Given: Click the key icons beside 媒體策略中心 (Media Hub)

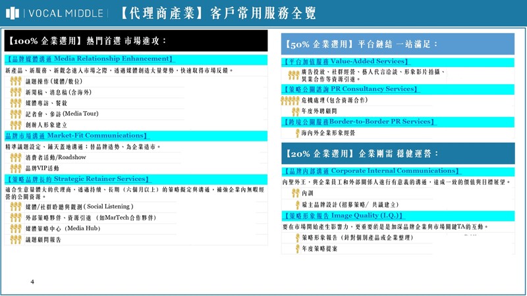Looking at the screenshot, I should 16,228.
